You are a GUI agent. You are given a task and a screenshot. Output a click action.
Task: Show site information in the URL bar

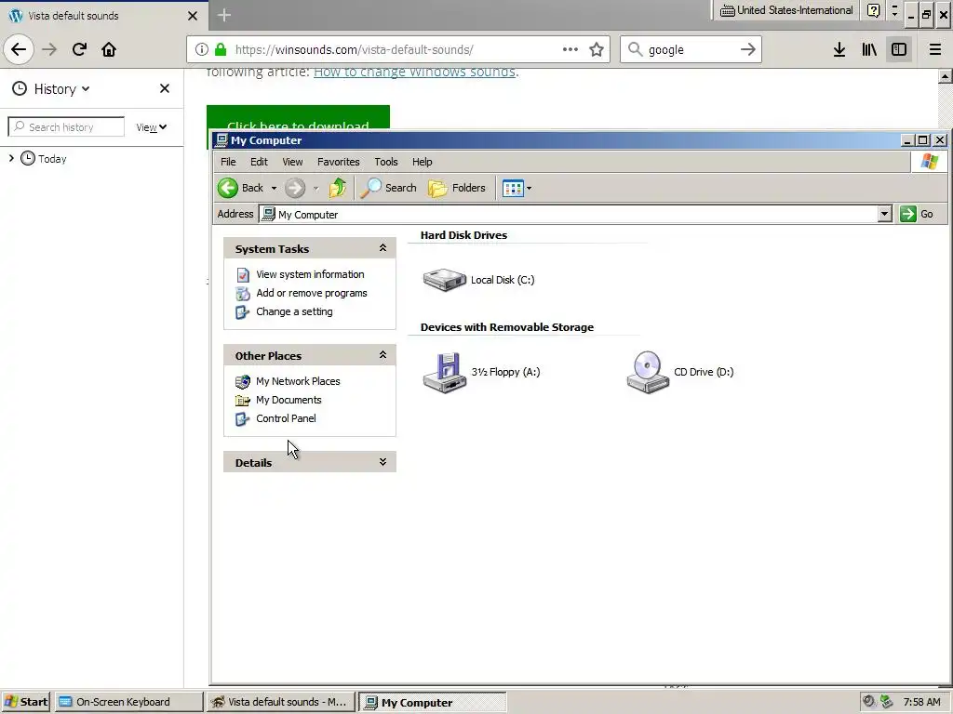click(202, 49)
